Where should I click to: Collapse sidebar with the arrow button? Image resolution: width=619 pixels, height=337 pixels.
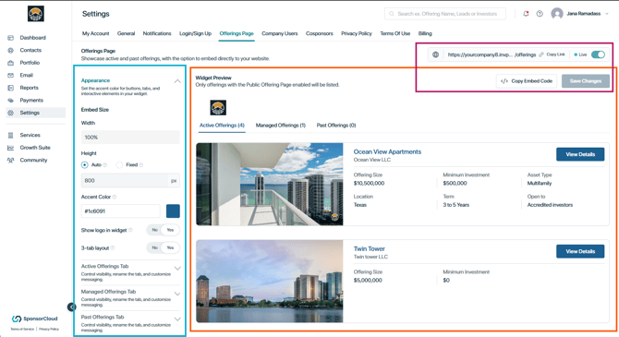71,307
